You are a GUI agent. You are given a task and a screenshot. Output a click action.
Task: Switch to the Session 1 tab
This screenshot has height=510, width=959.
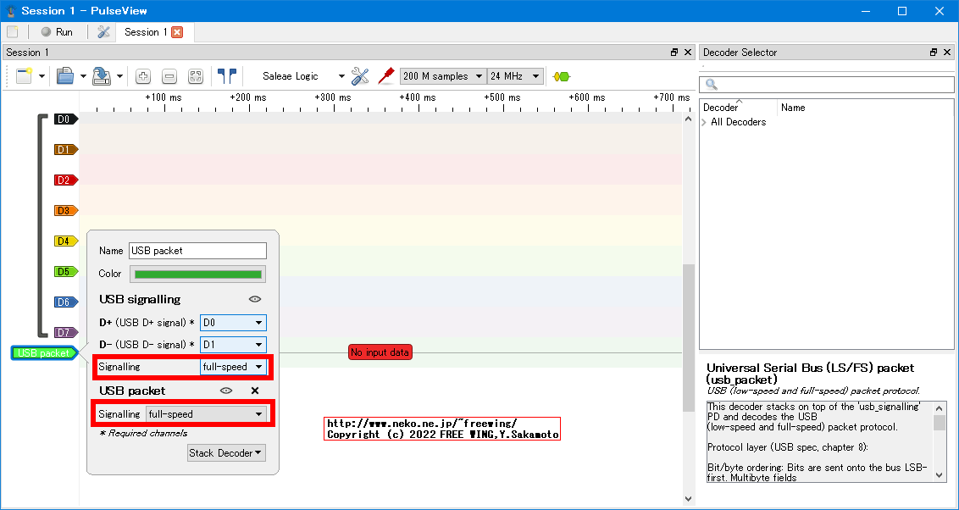pos(146,31)
